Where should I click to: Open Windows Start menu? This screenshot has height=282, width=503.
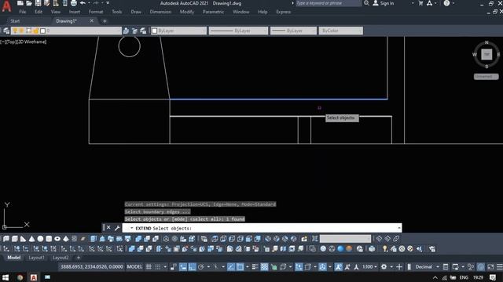(6, 277)
